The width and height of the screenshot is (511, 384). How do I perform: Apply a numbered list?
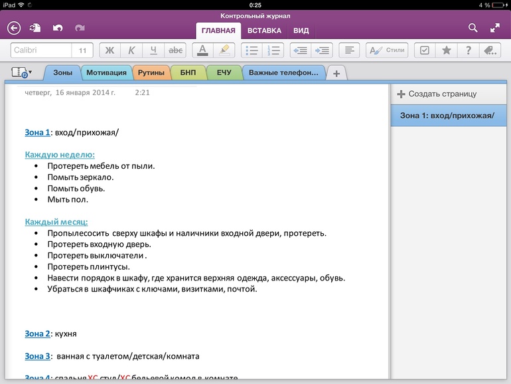click(273, 50)
